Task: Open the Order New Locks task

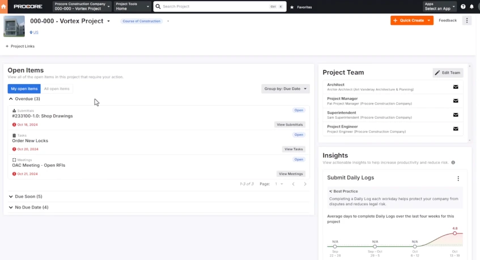Action: tap(30, 141)
